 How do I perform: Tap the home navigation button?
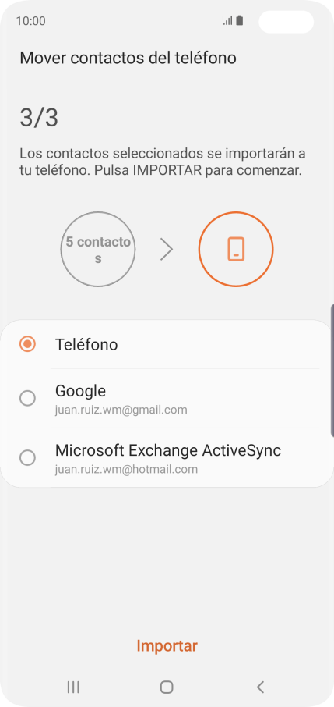coord(167,687)
